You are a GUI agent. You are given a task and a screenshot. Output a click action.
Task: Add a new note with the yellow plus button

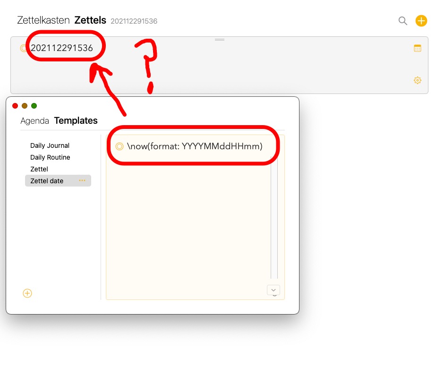421,21
